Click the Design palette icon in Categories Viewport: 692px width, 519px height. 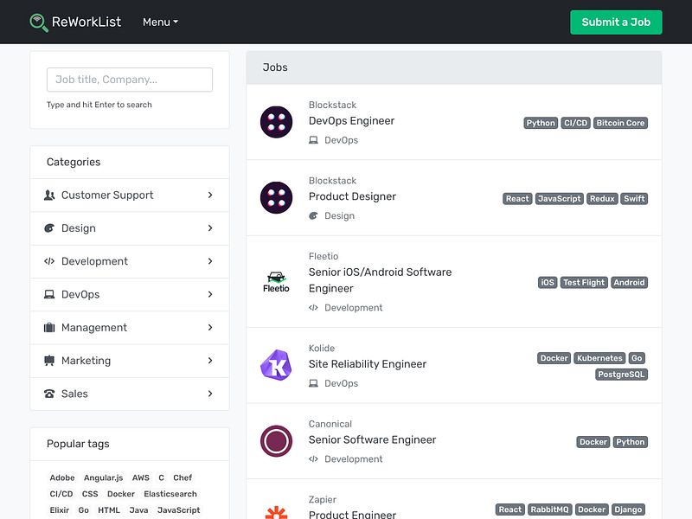49,228
